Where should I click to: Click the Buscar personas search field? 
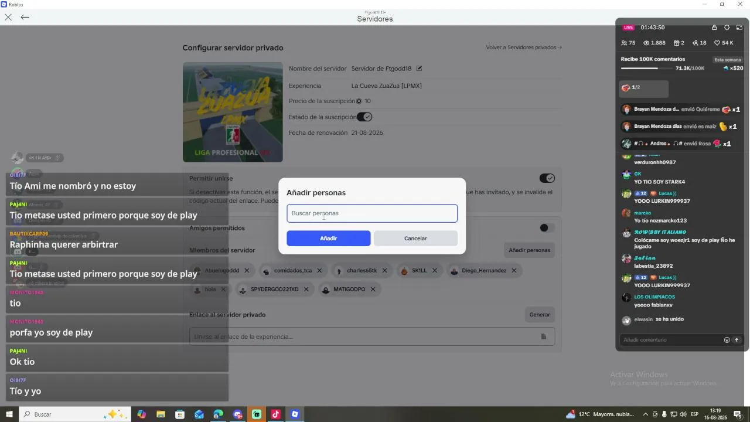coord(372,213)
